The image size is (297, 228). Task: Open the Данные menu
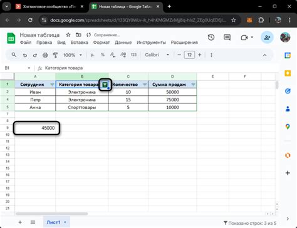tap(123, 43)
